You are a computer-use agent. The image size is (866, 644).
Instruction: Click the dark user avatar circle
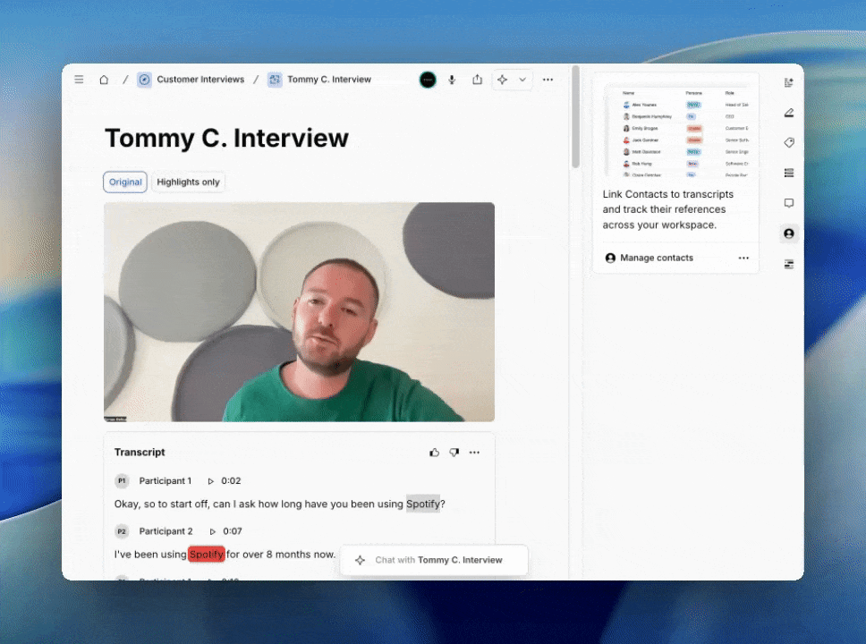pyautogui.click(x=428, y=80)
